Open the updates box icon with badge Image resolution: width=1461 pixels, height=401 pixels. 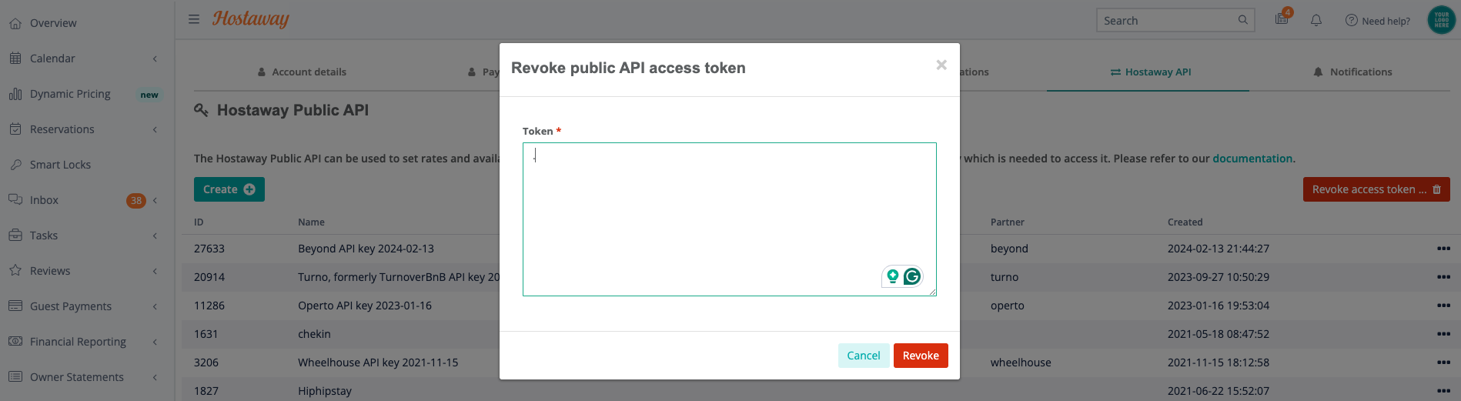(1282, 18)
